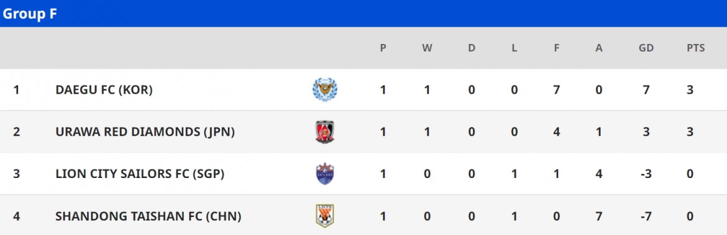Click the Group F header title
The height and width of the screenshot is (235, 727).
(30, 14)
